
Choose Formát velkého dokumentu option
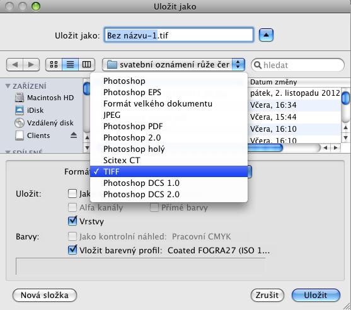(169, 103)
